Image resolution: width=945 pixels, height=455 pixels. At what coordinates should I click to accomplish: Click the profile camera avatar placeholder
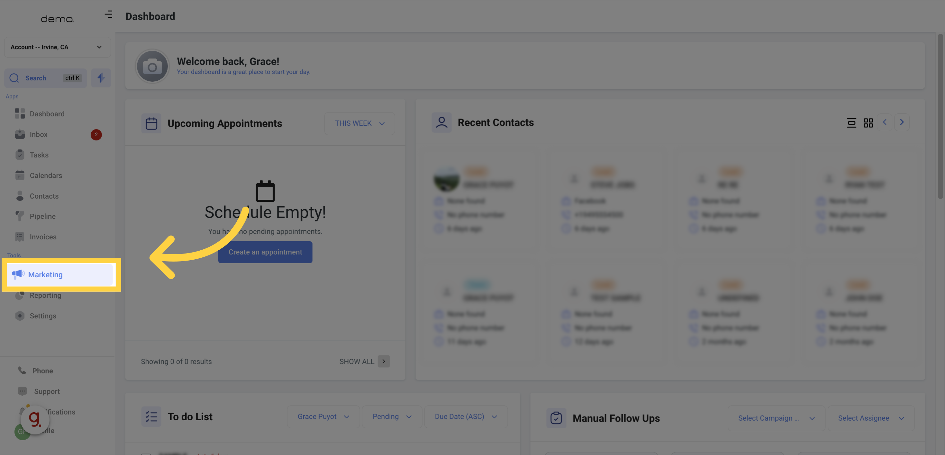[x=152, y=67]
